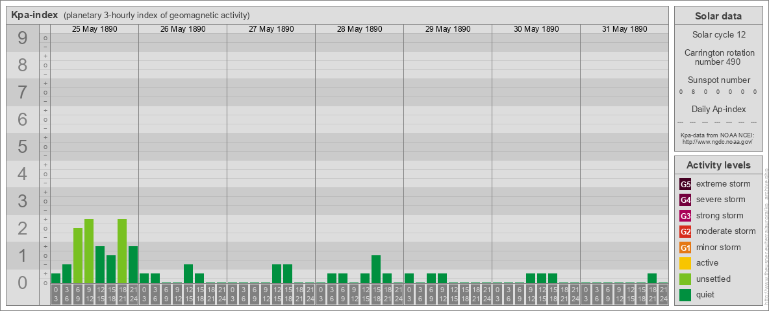The width and height of the screenshot is (769, 311).
Task: Click the G3 strong storm swatch
Action: [x=685, y=216]
